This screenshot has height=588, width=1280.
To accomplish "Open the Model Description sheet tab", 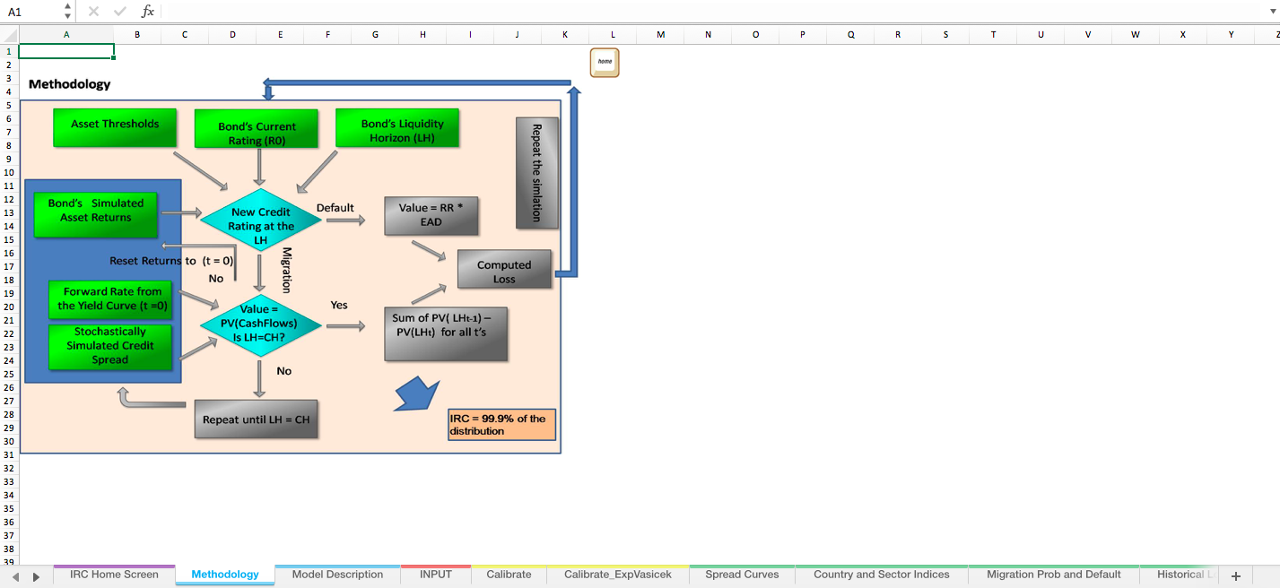I will pyautogui.click(x=337, y=575).
